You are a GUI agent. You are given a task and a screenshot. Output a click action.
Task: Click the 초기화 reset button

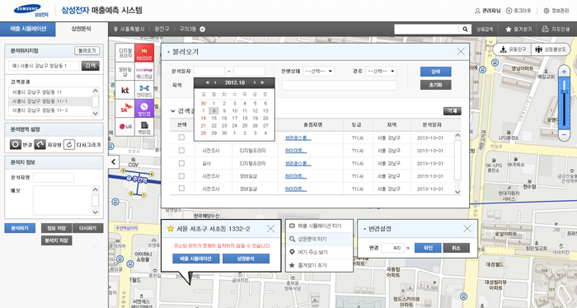pos(435,85)
